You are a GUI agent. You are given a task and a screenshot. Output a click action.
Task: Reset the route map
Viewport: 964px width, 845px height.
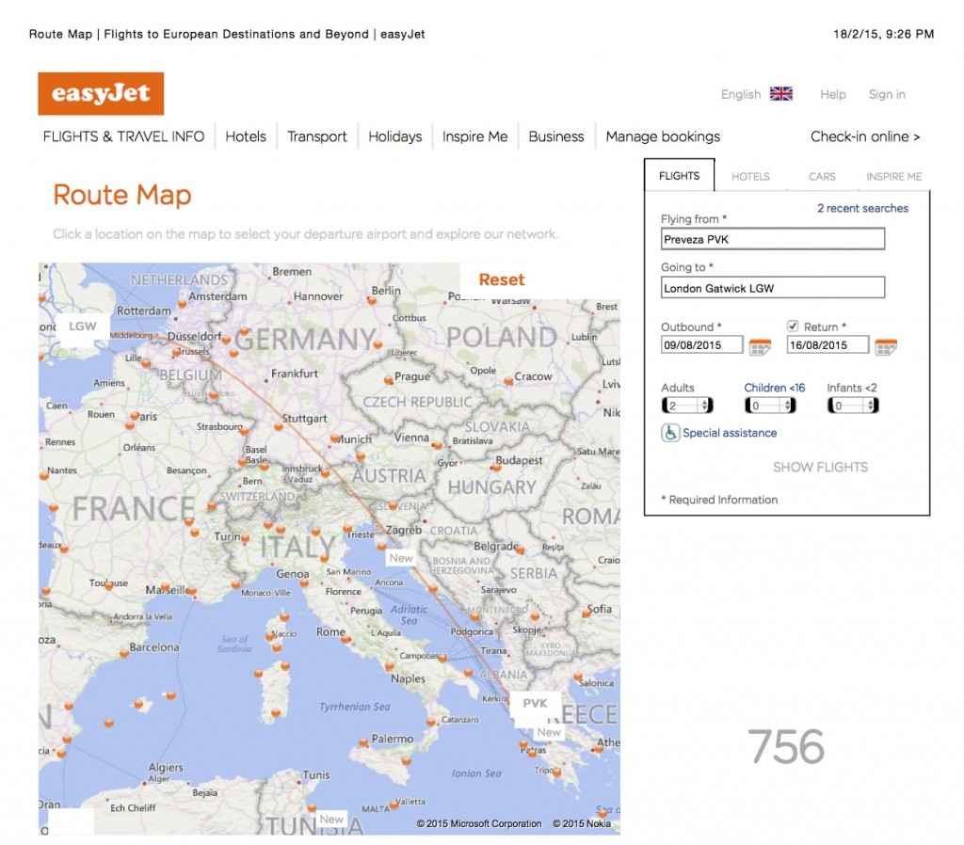[502, 279]
